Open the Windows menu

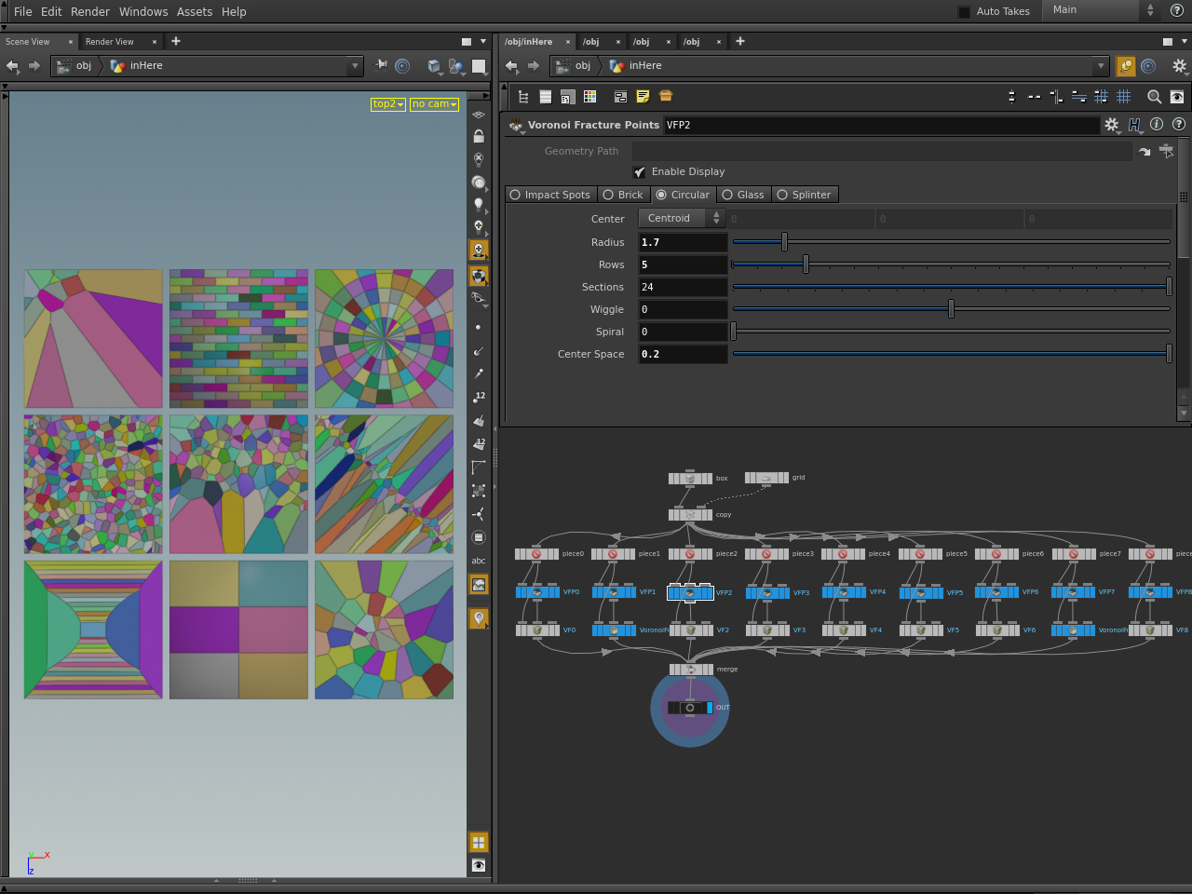click(x=143, y=11)
